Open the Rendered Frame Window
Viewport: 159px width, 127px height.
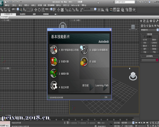130,10
